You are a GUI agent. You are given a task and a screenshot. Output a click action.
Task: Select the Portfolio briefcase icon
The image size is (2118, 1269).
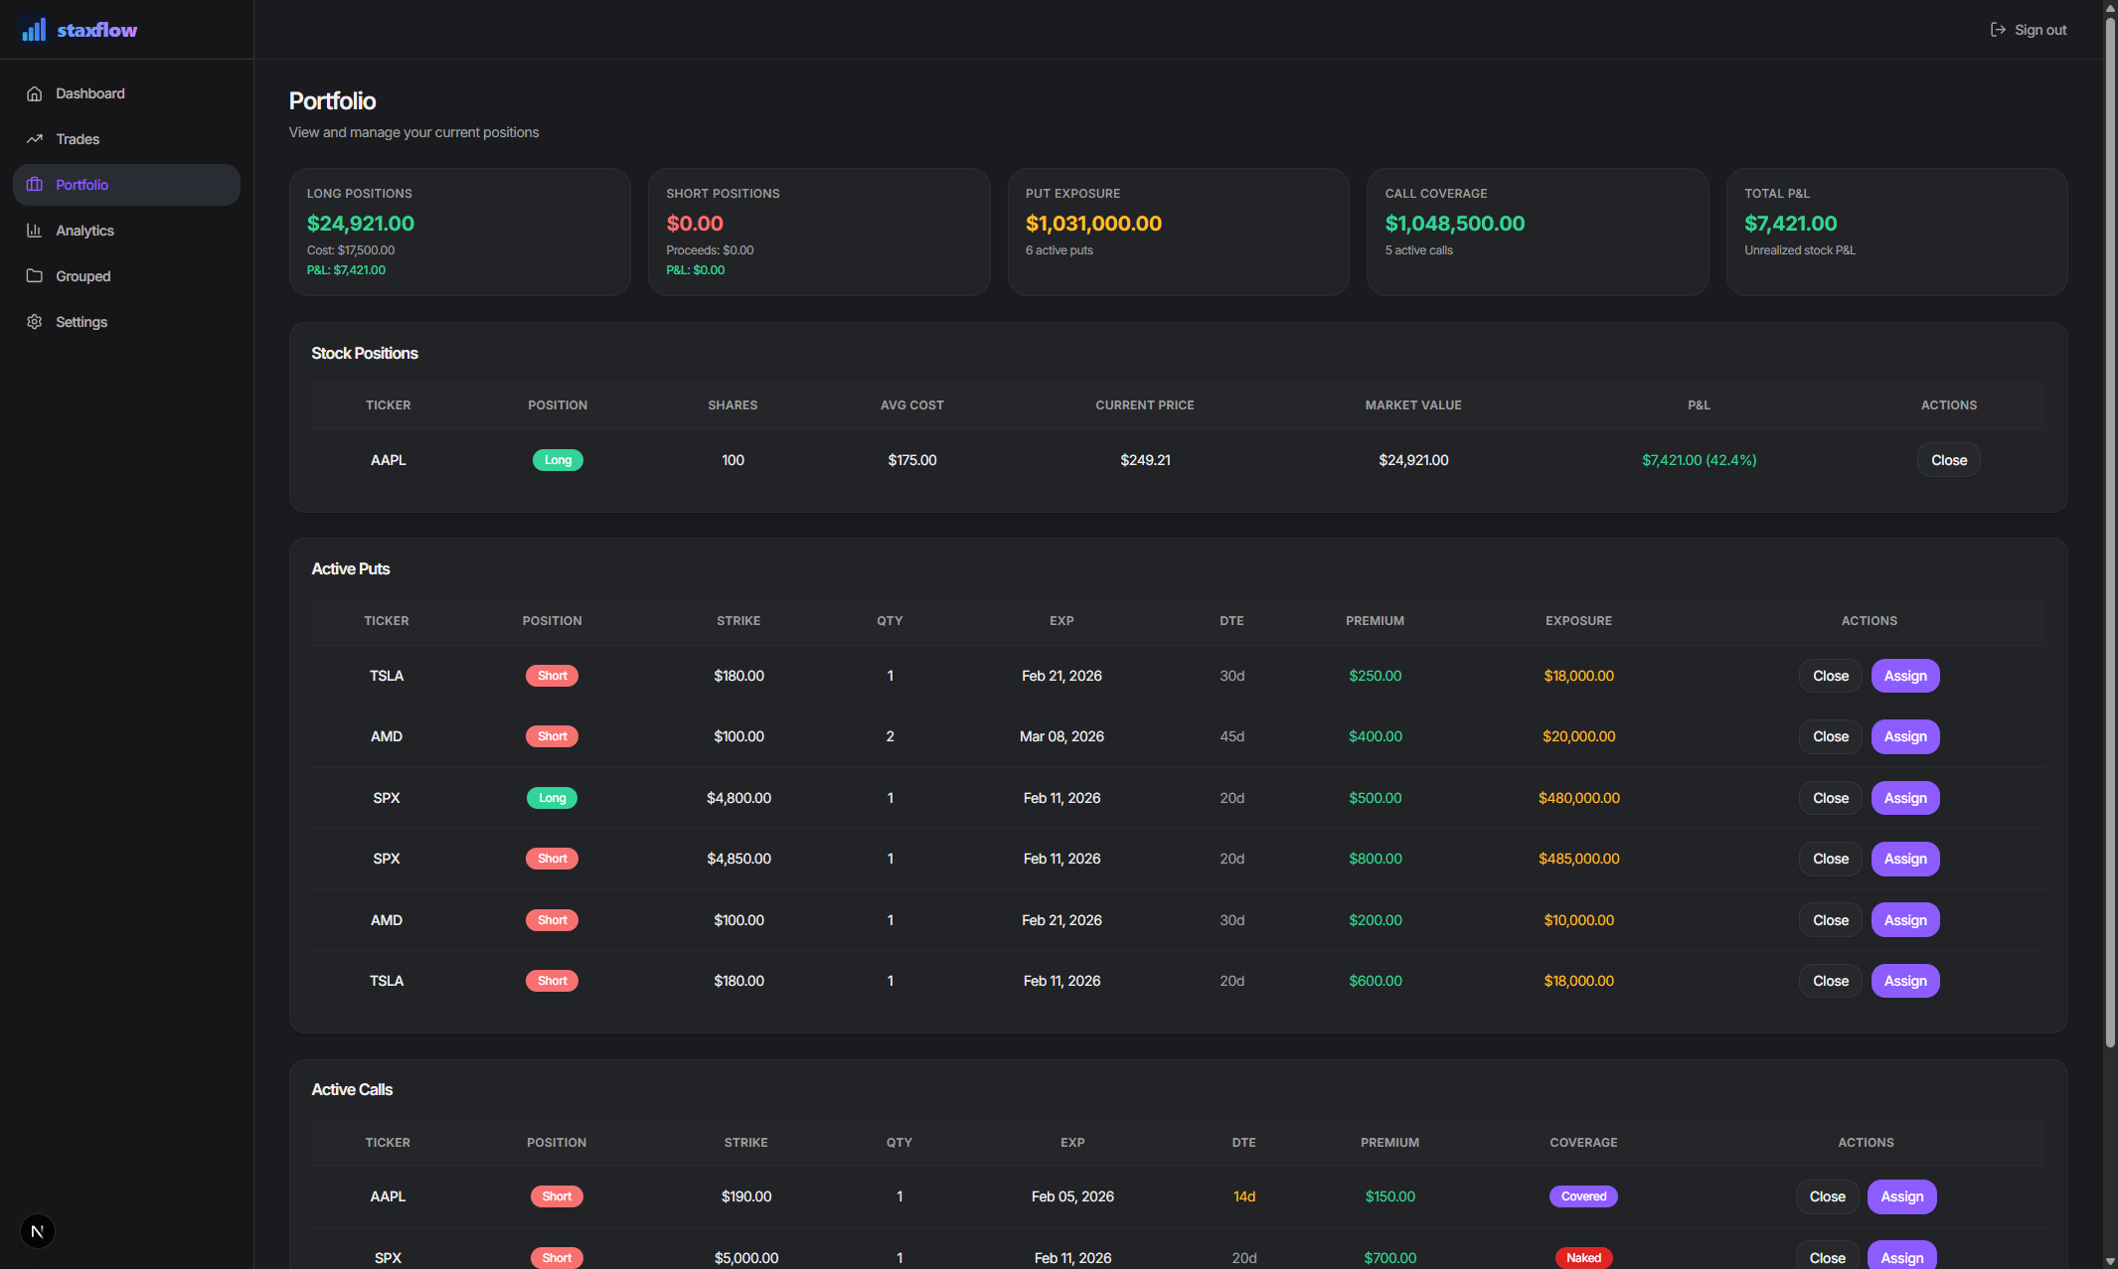35,184
